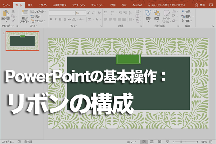Click the Shapes (図形) icon
This screenshot has width=216, height=144.
click(x=148, y=13)
